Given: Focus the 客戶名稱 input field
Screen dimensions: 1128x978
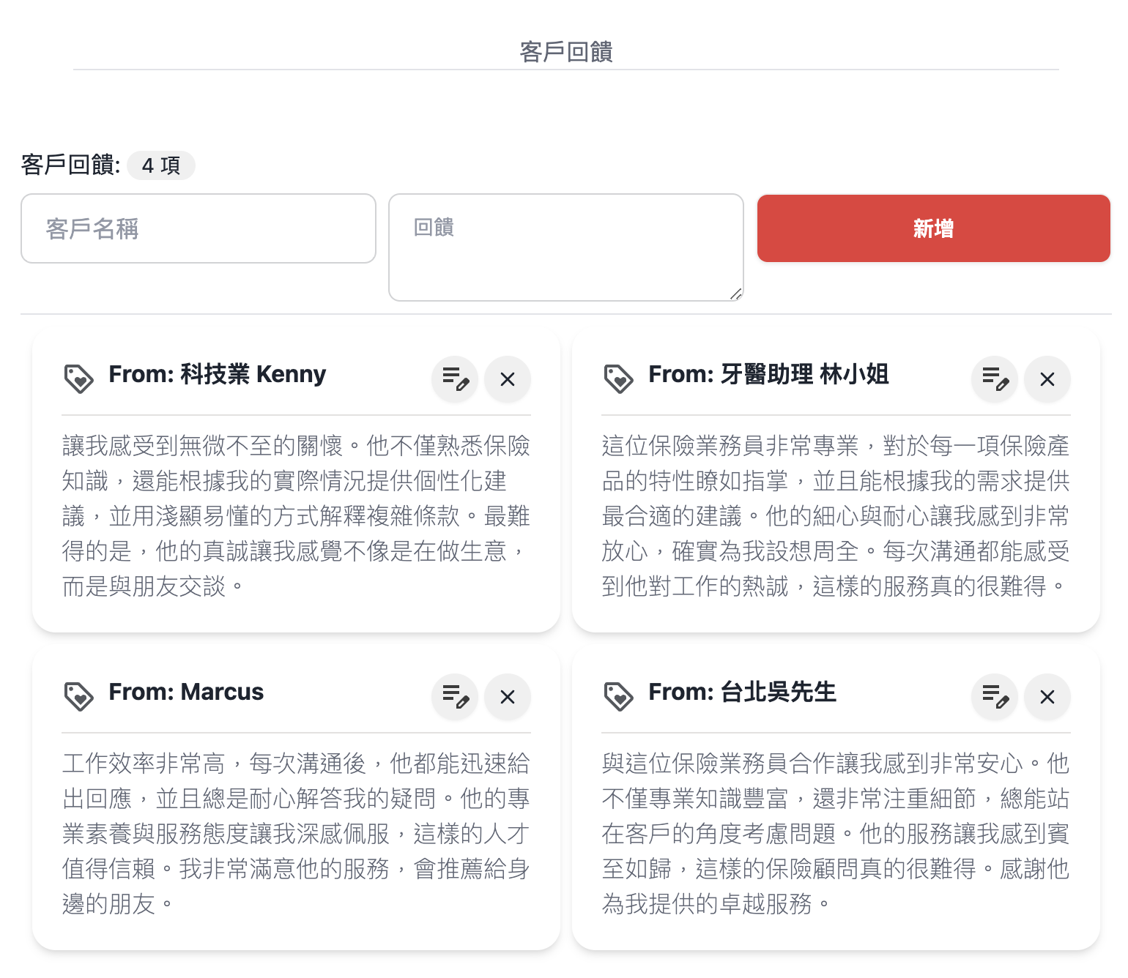Looking at the screenshot, I should point(198,228).
